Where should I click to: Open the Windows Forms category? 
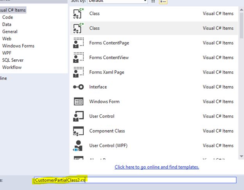click(18, 46)
